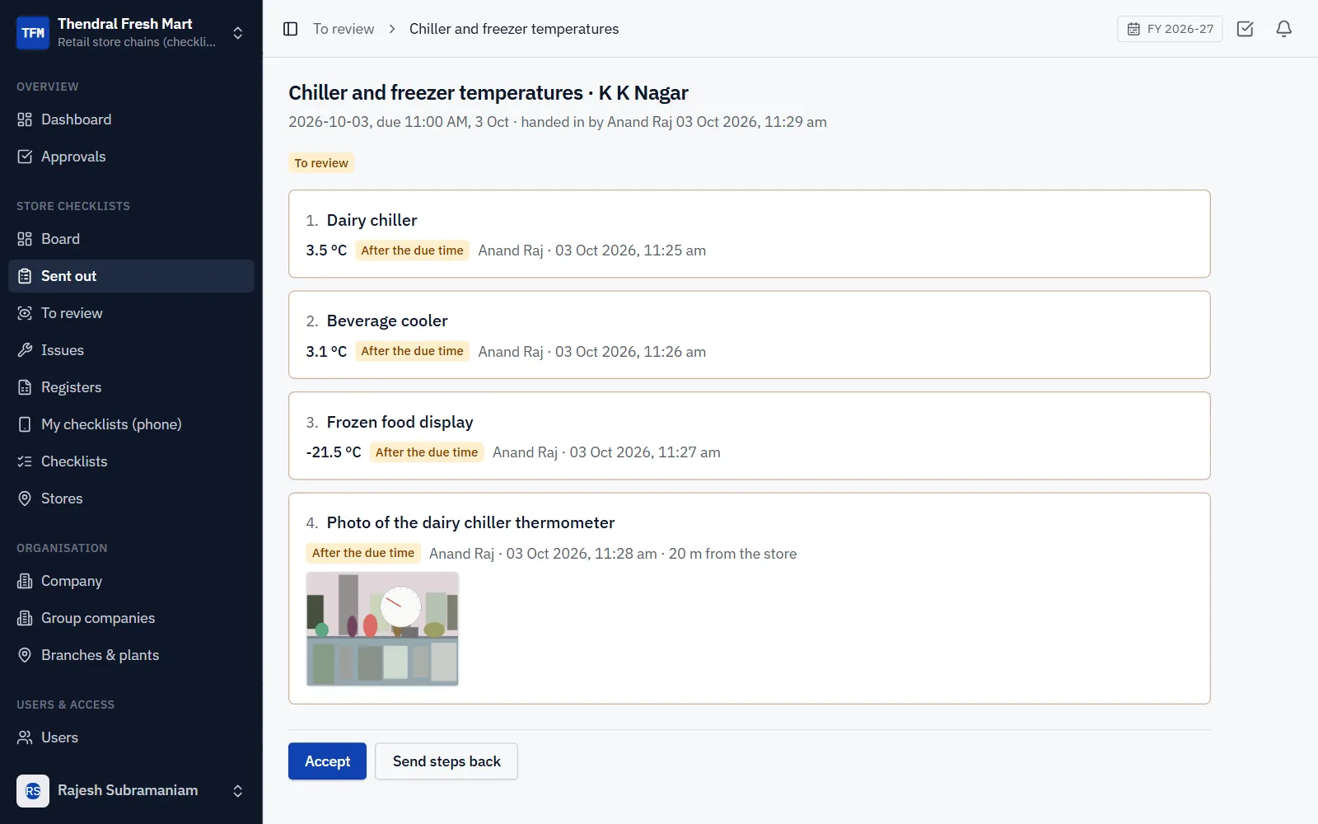Screen dimensions: 1318x824
Task: Click the Approvals icon in sidebar
Action: 25,157
